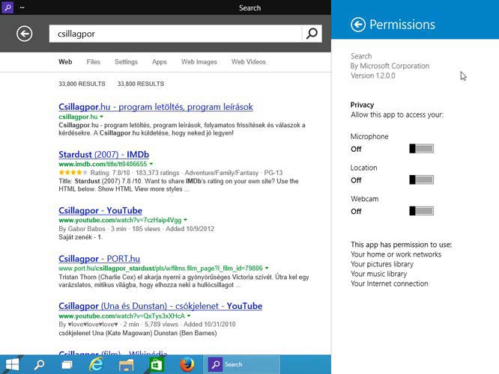The image size is (499, 374).
Task: Open Csillagpor.hu program letöltés result link
Action: tap(156, 107)
